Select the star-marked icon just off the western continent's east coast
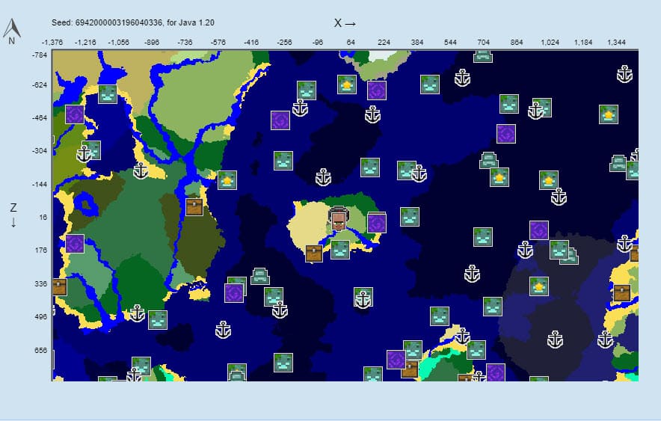The image size is (661, 421). point(227,180)
